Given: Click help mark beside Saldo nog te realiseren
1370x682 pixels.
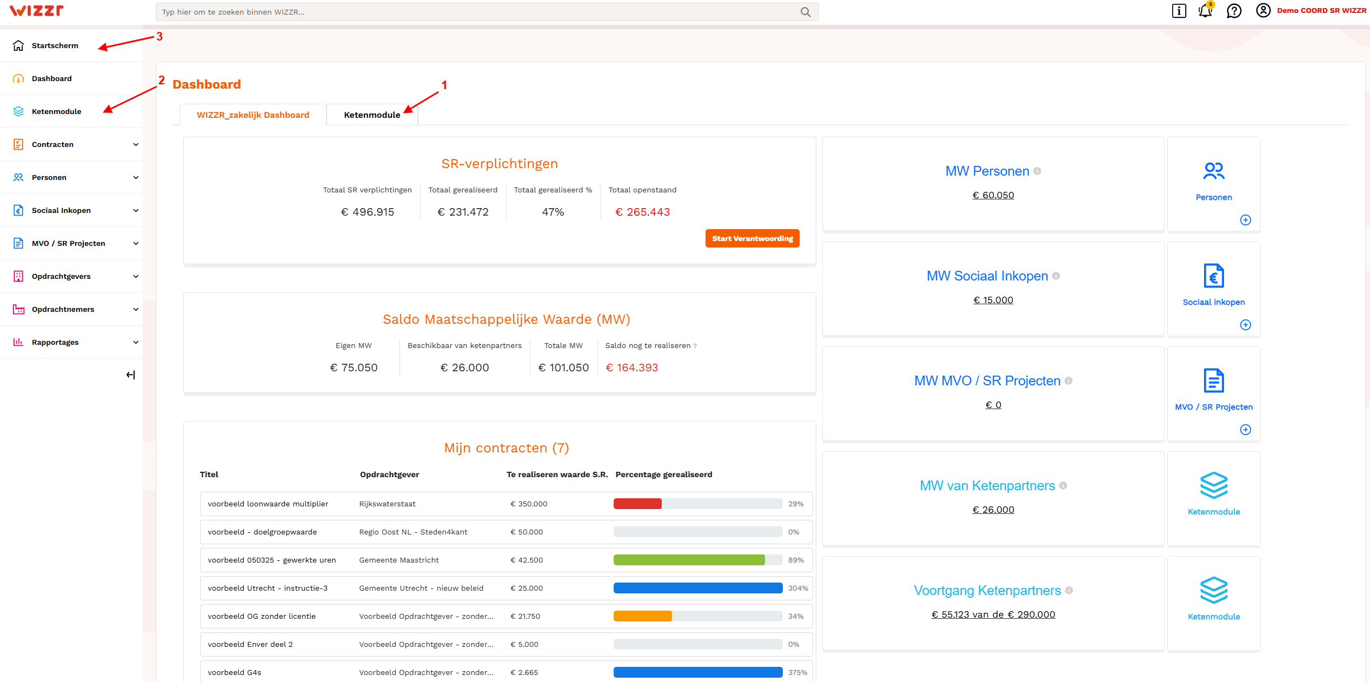Looking at the screenshot, I should tap(695, 346).
